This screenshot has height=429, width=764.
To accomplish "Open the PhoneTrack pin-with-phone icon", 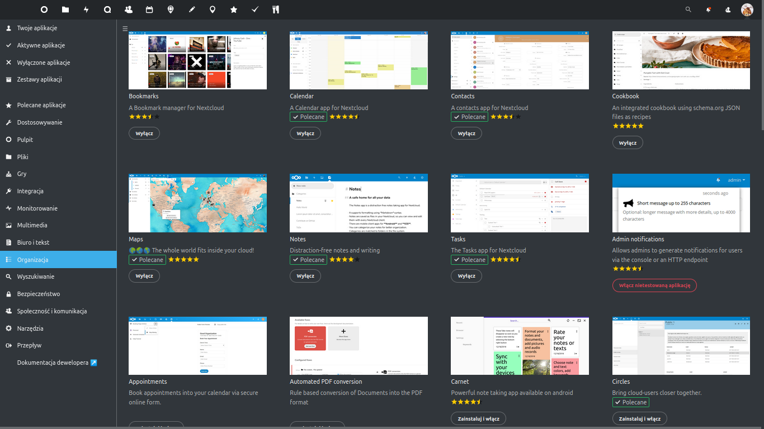I will tap(171, 9).
